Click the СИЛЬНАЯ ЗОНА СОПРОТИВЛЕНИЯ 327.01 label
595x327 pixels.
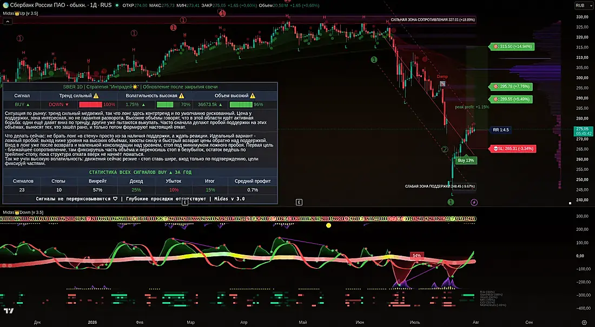click(433, 19)
